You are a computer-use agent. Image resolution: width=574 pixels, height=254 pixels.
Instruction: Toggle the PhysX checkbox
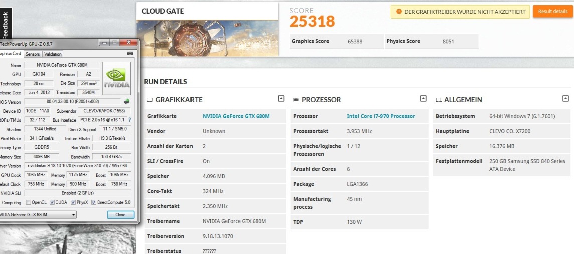tap(73, 202)
